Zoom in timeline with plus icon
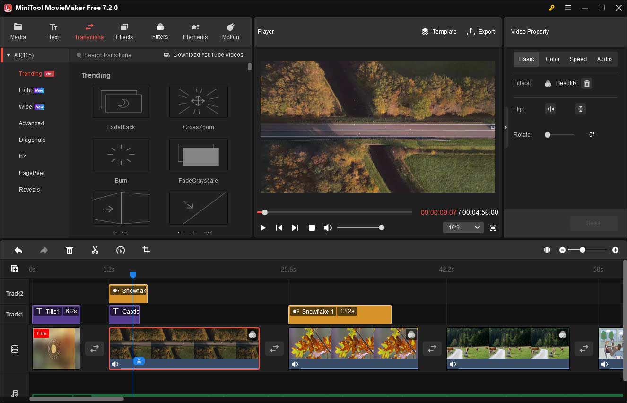 tap(615, 250)
